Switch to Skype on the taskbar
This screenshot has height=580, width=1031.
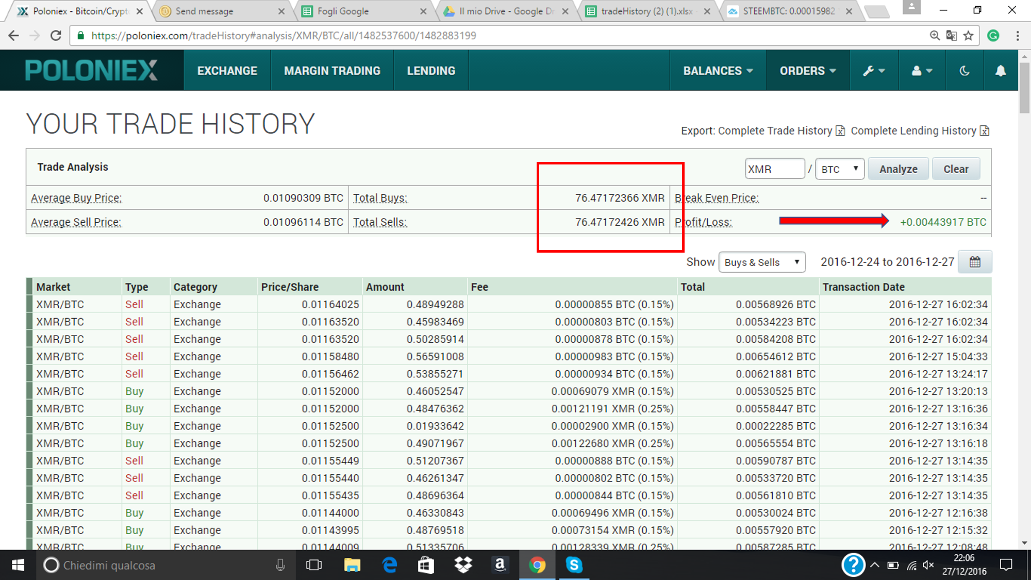click(x=574, y=565)
